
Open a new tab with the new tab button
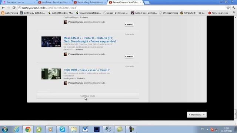(x=147, y=3)
